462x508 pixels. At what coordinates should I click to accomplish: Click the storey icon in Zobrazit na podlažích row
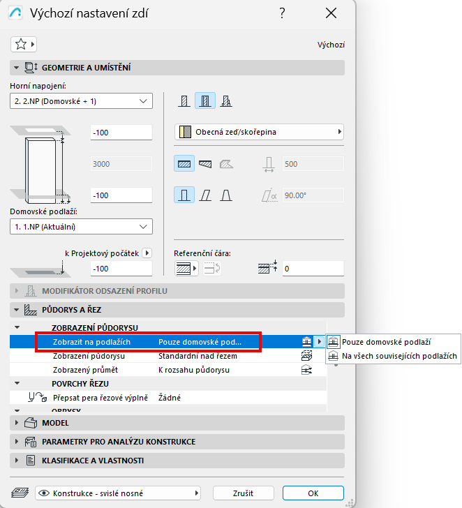(x=306, y=341)
